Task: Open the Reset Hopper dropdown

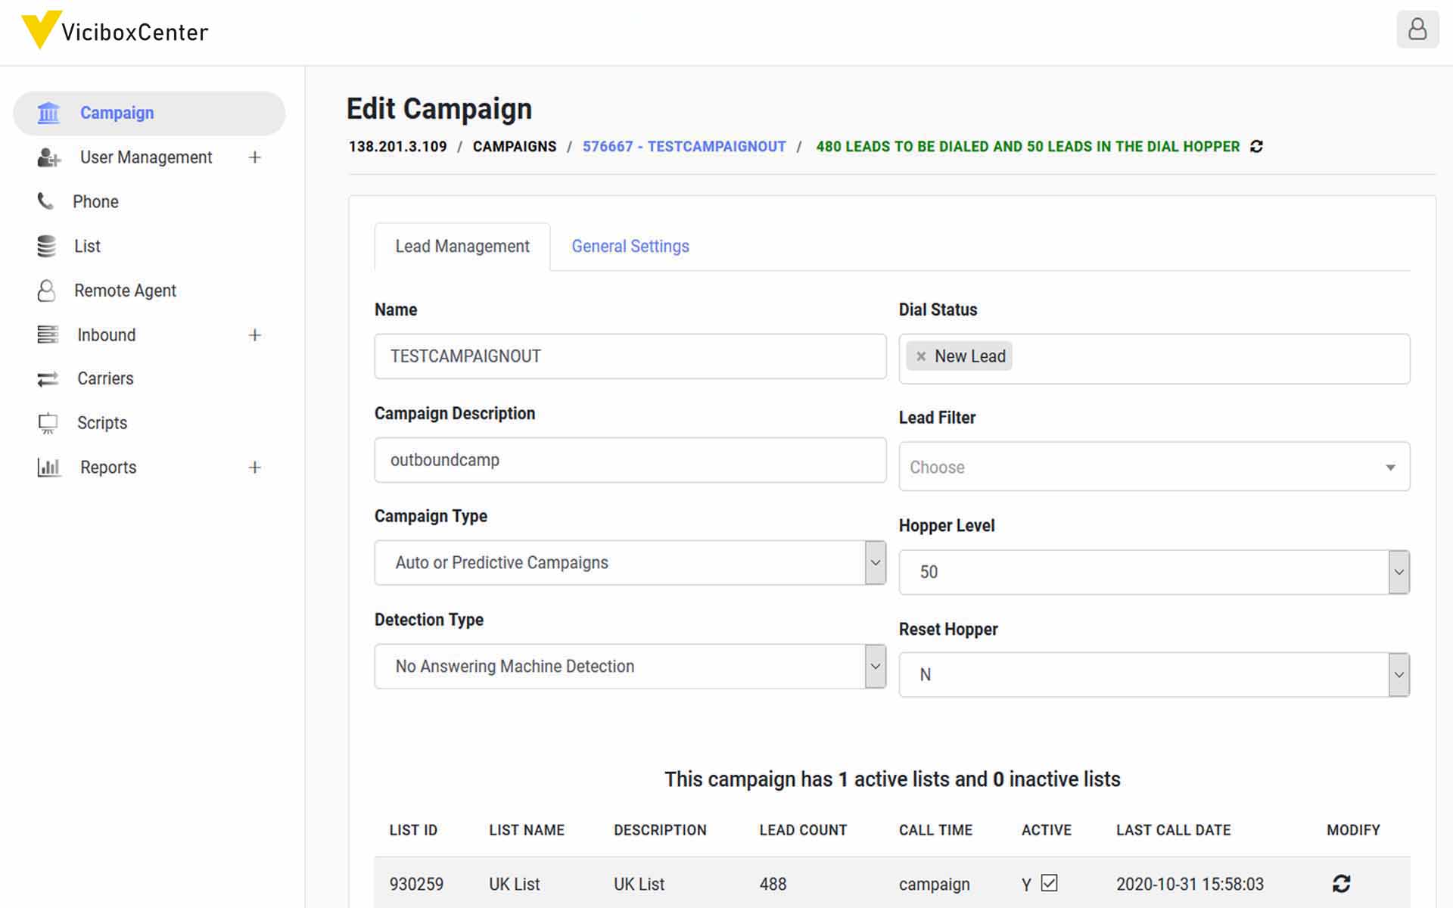Action: (x=1153, y=673)
